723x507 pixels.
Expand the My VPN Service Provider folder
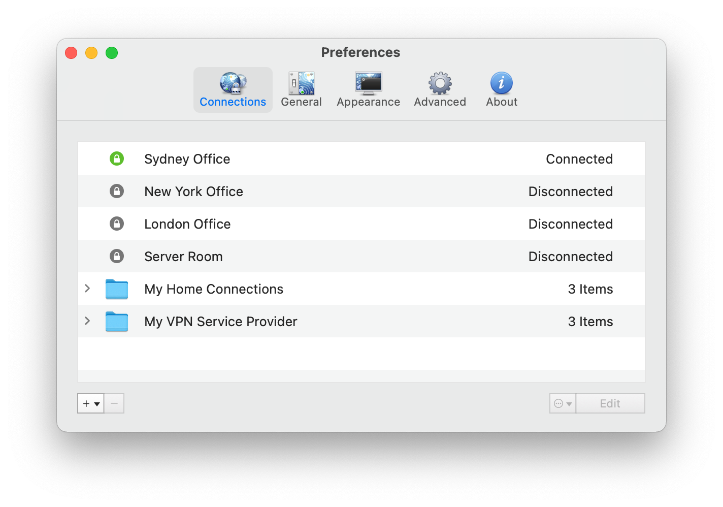pos(87,321)
